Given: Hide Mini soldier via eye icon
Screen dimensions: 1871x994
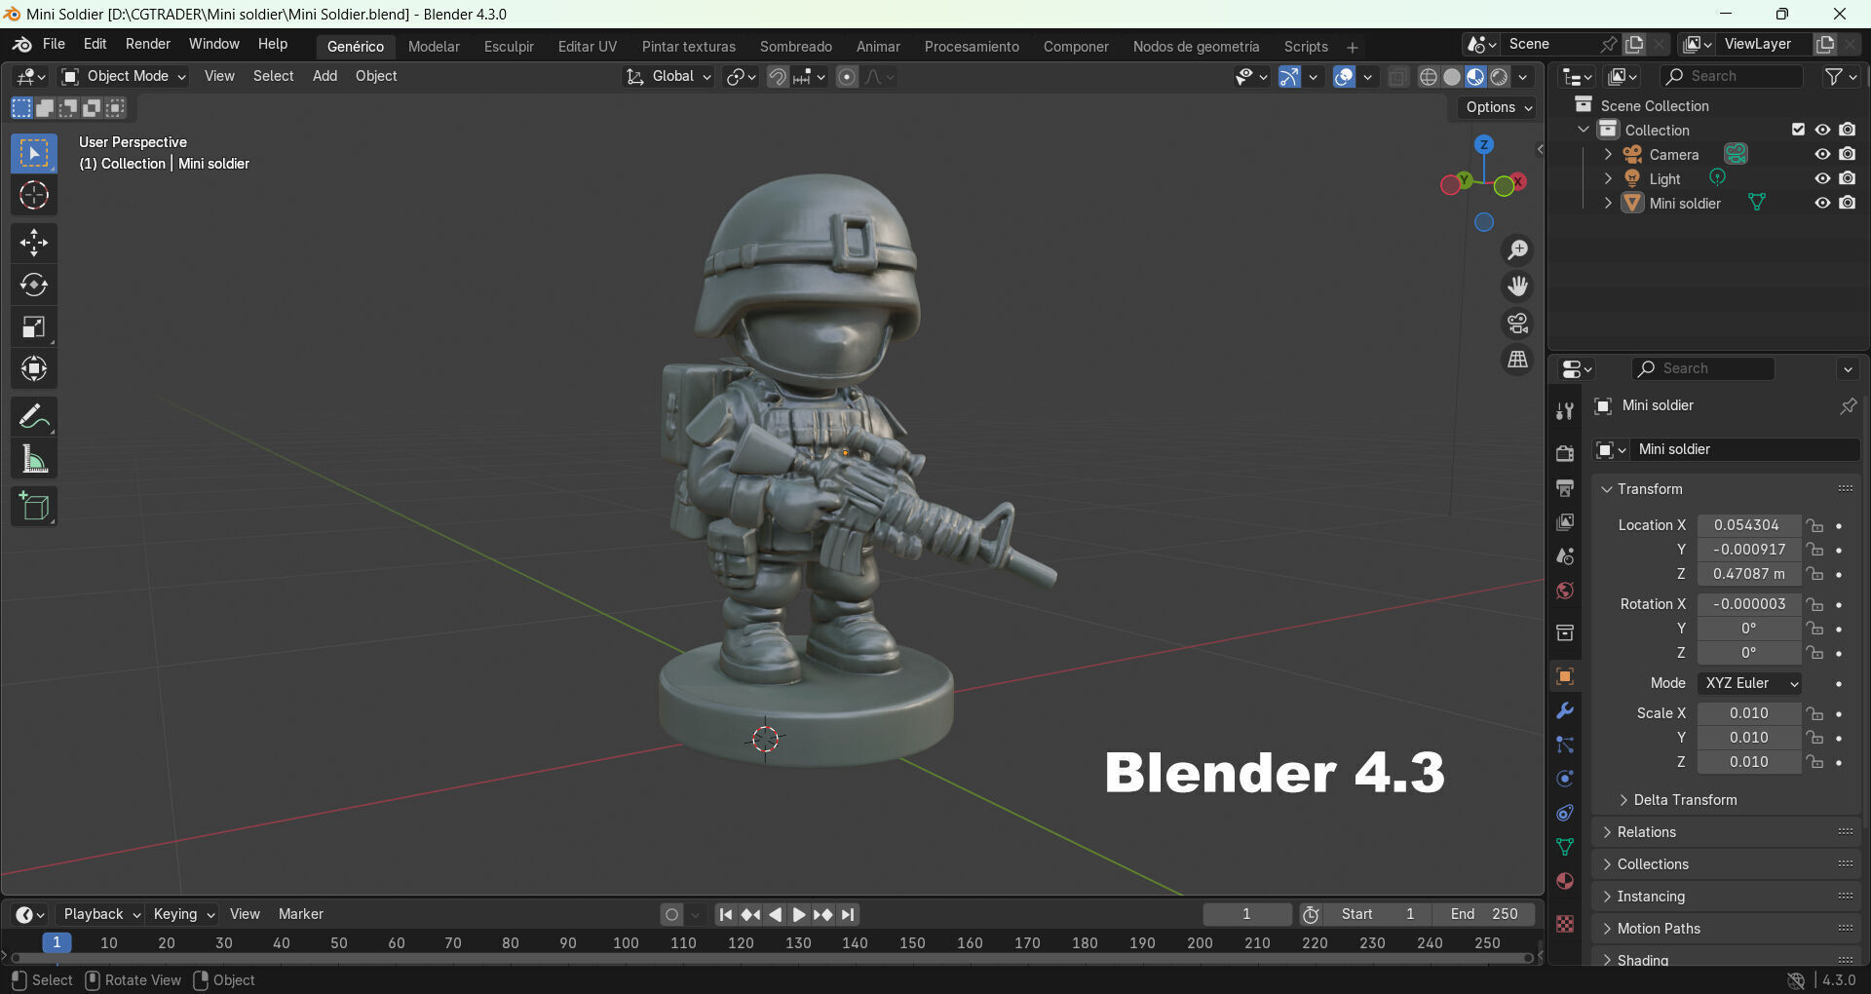Looking at the screenshot, I should [1822, 203].
